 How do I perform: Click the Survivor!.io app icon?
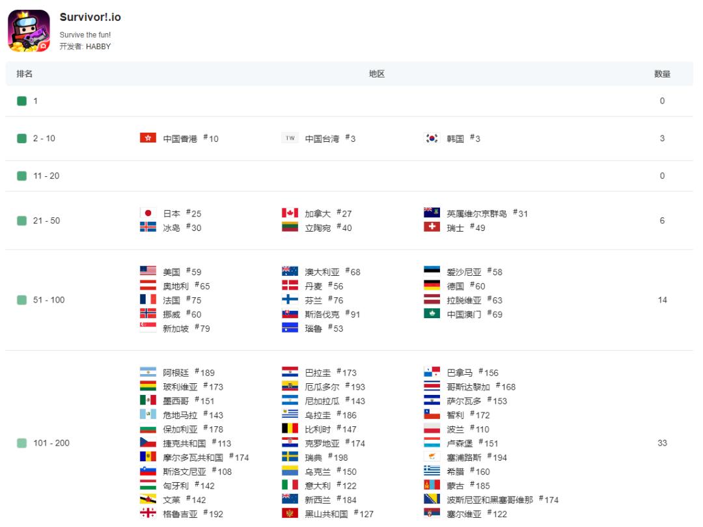29,31
